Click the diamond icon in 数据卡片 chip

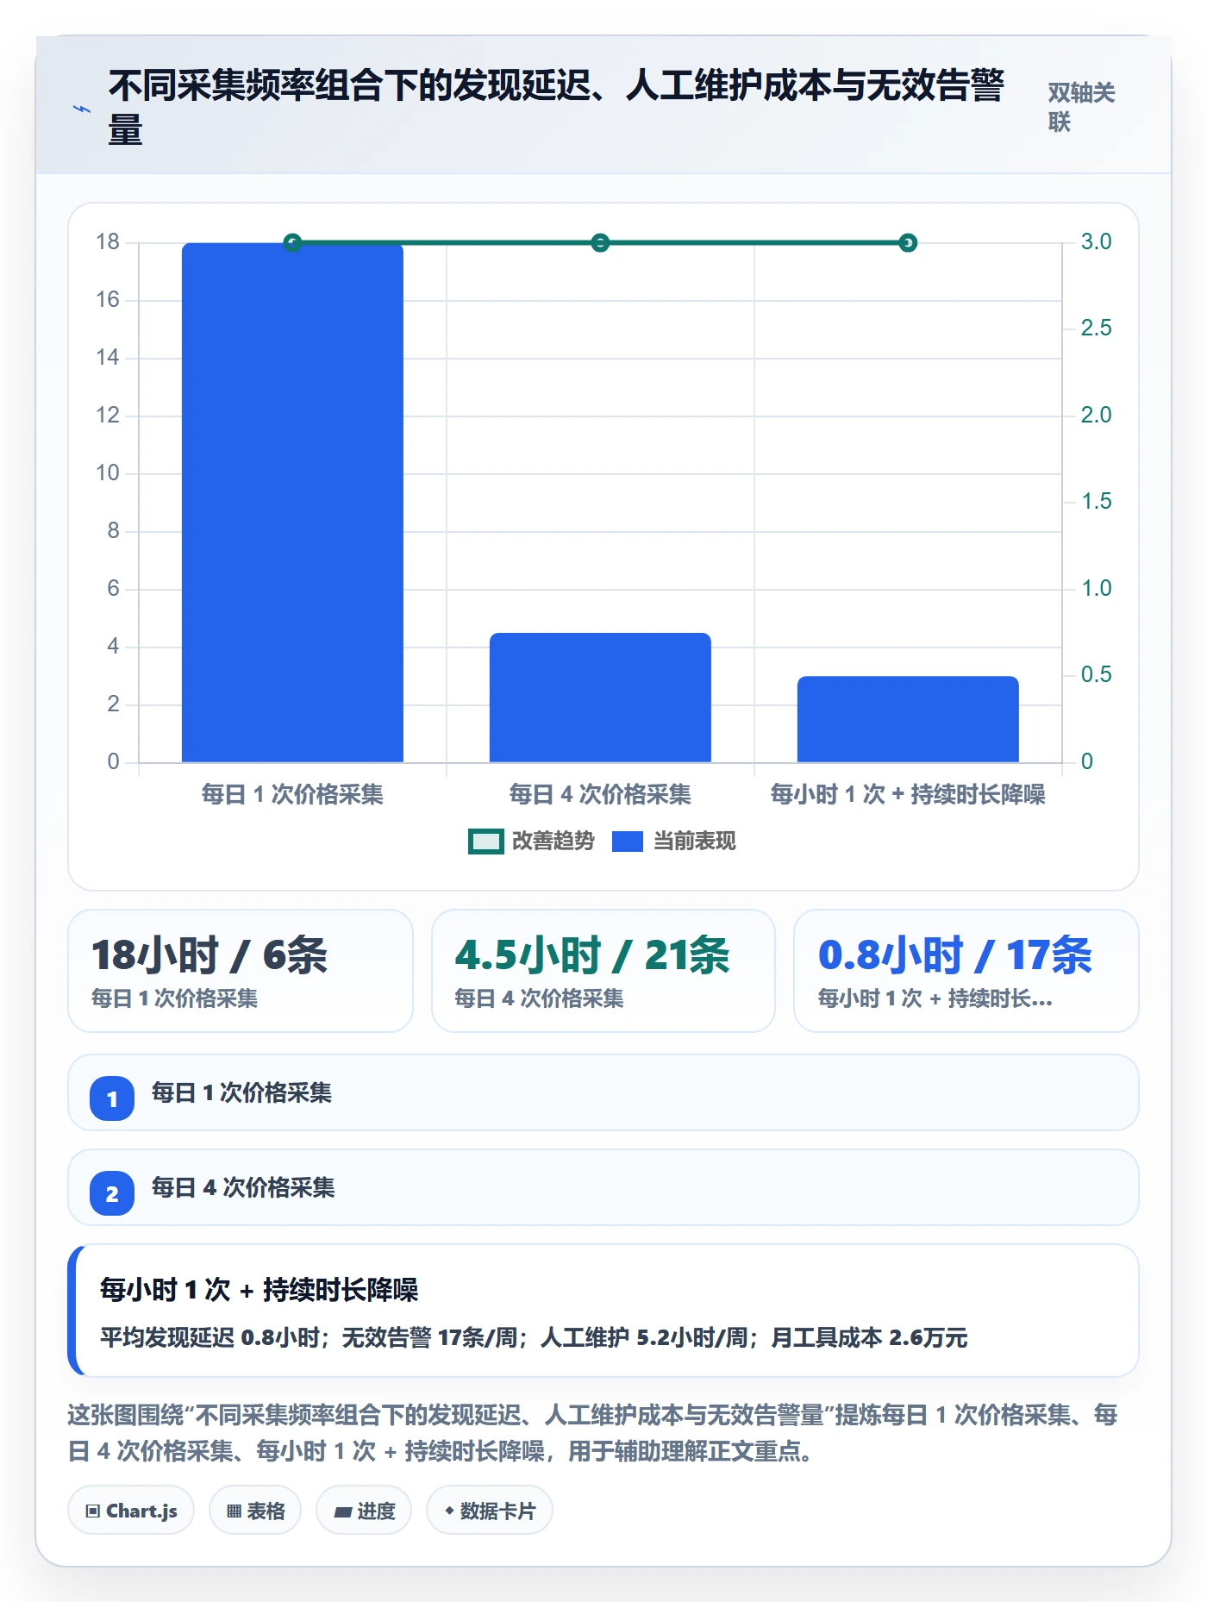coord(449,1511)
